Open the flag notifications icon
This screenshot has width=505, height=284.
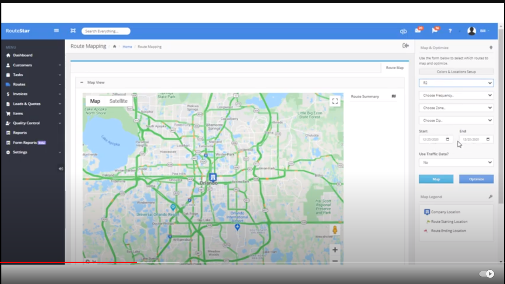tap(434, 30)
